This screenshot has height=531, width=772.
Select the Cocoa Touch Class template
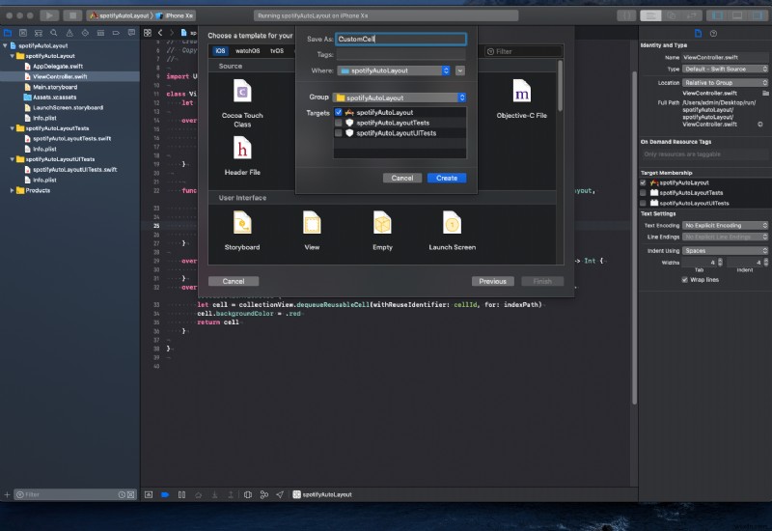click(x=242, y=94)
